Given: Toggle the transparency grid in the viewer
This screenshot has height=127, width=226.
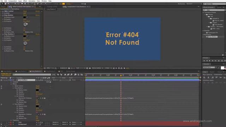Looking at the screenshot, I should tap(90, 68).
